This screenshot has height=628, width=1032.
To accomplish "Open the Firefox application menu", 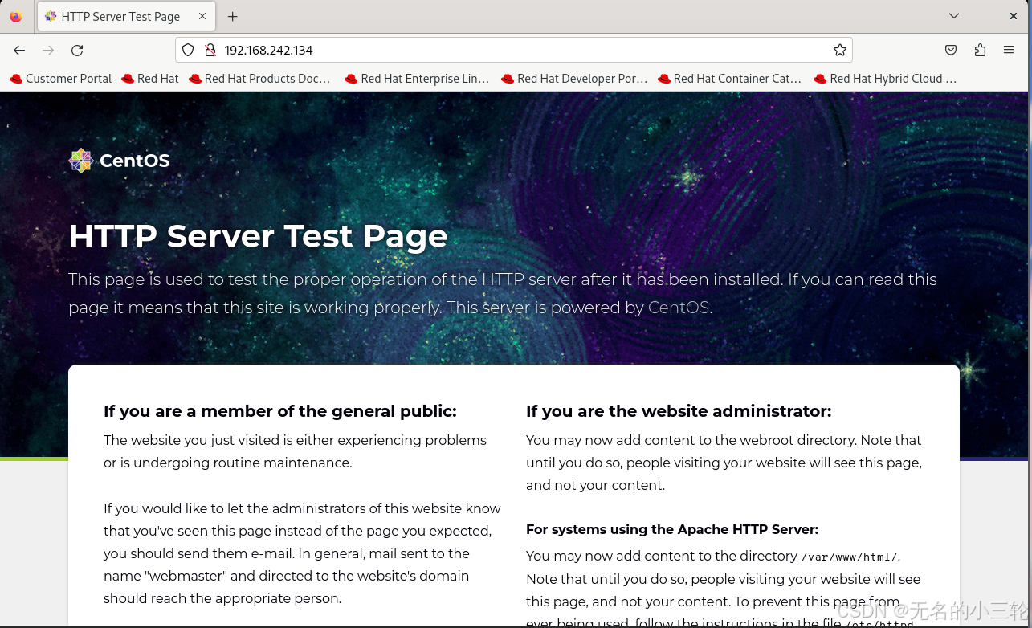I will pyautogui.click(x=1009, y=50).
